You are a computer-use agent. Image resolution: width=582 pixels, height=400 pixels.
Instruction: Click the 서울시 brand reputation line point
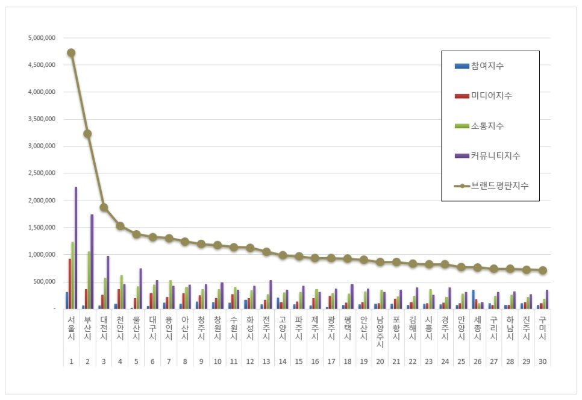tap(71, 52)
